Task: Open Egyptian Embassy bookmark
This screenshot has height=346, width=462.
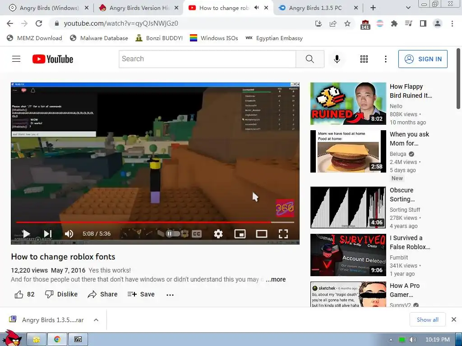Action: point(274,38)
